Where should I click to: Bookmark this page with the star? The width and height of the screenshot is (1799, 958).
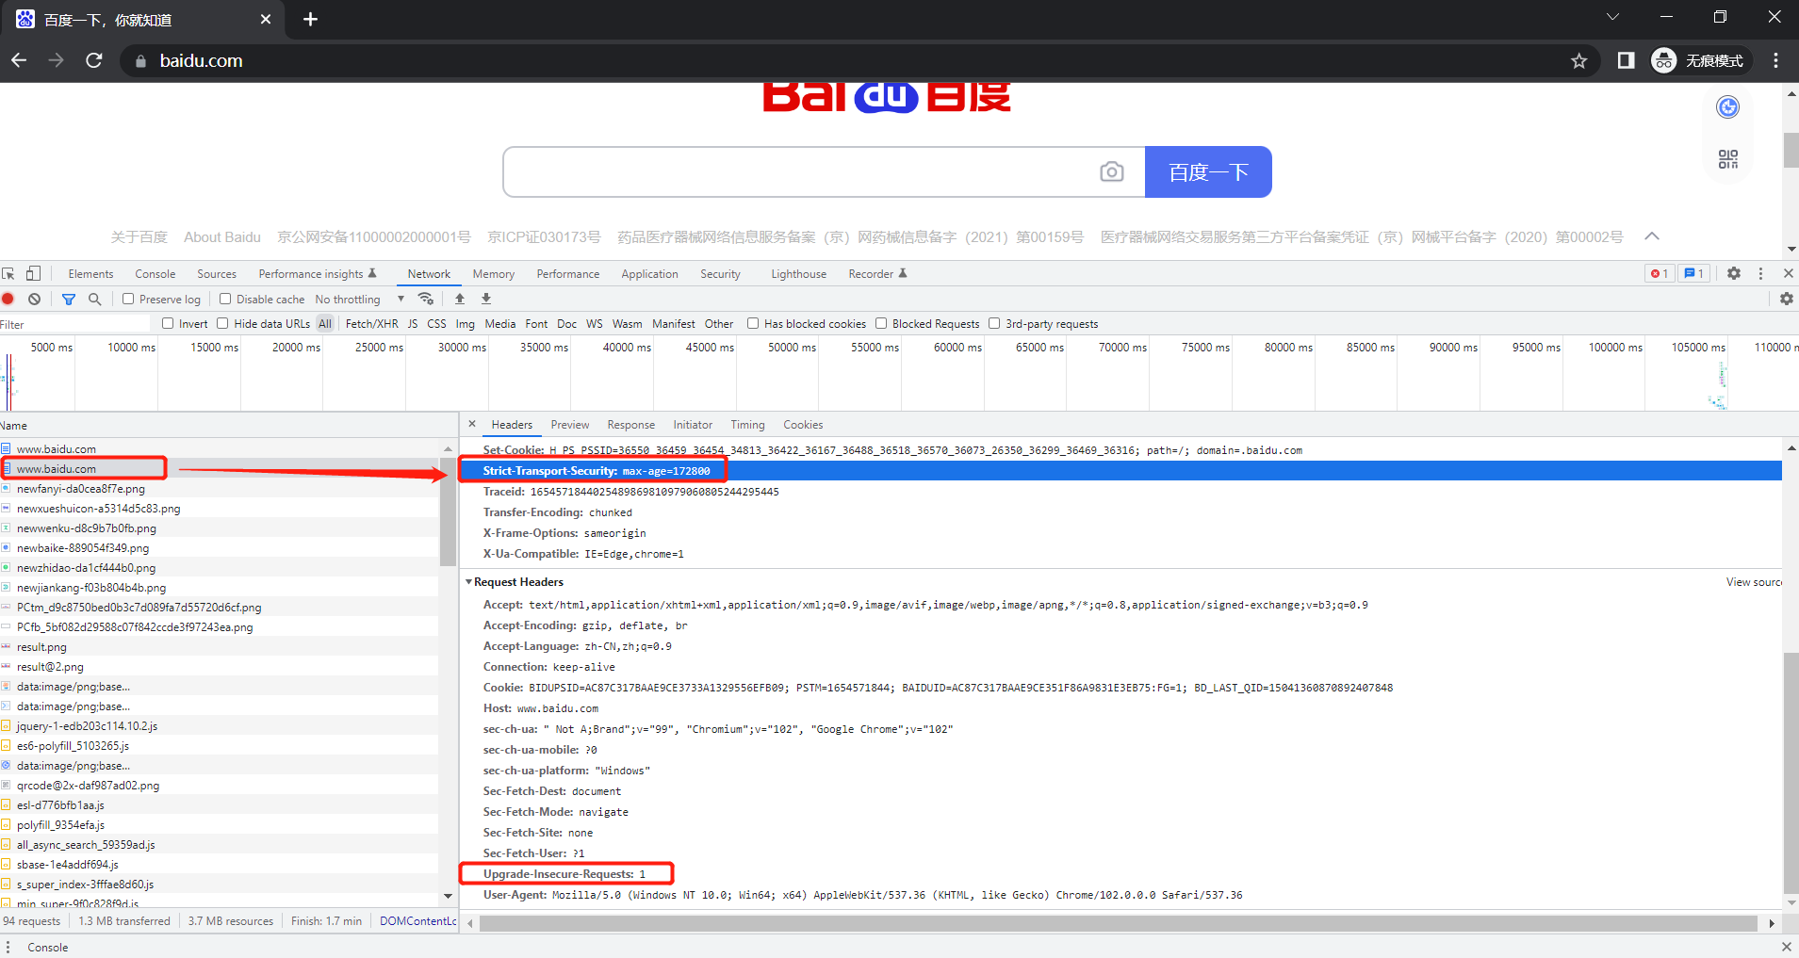click(1579, 61)
